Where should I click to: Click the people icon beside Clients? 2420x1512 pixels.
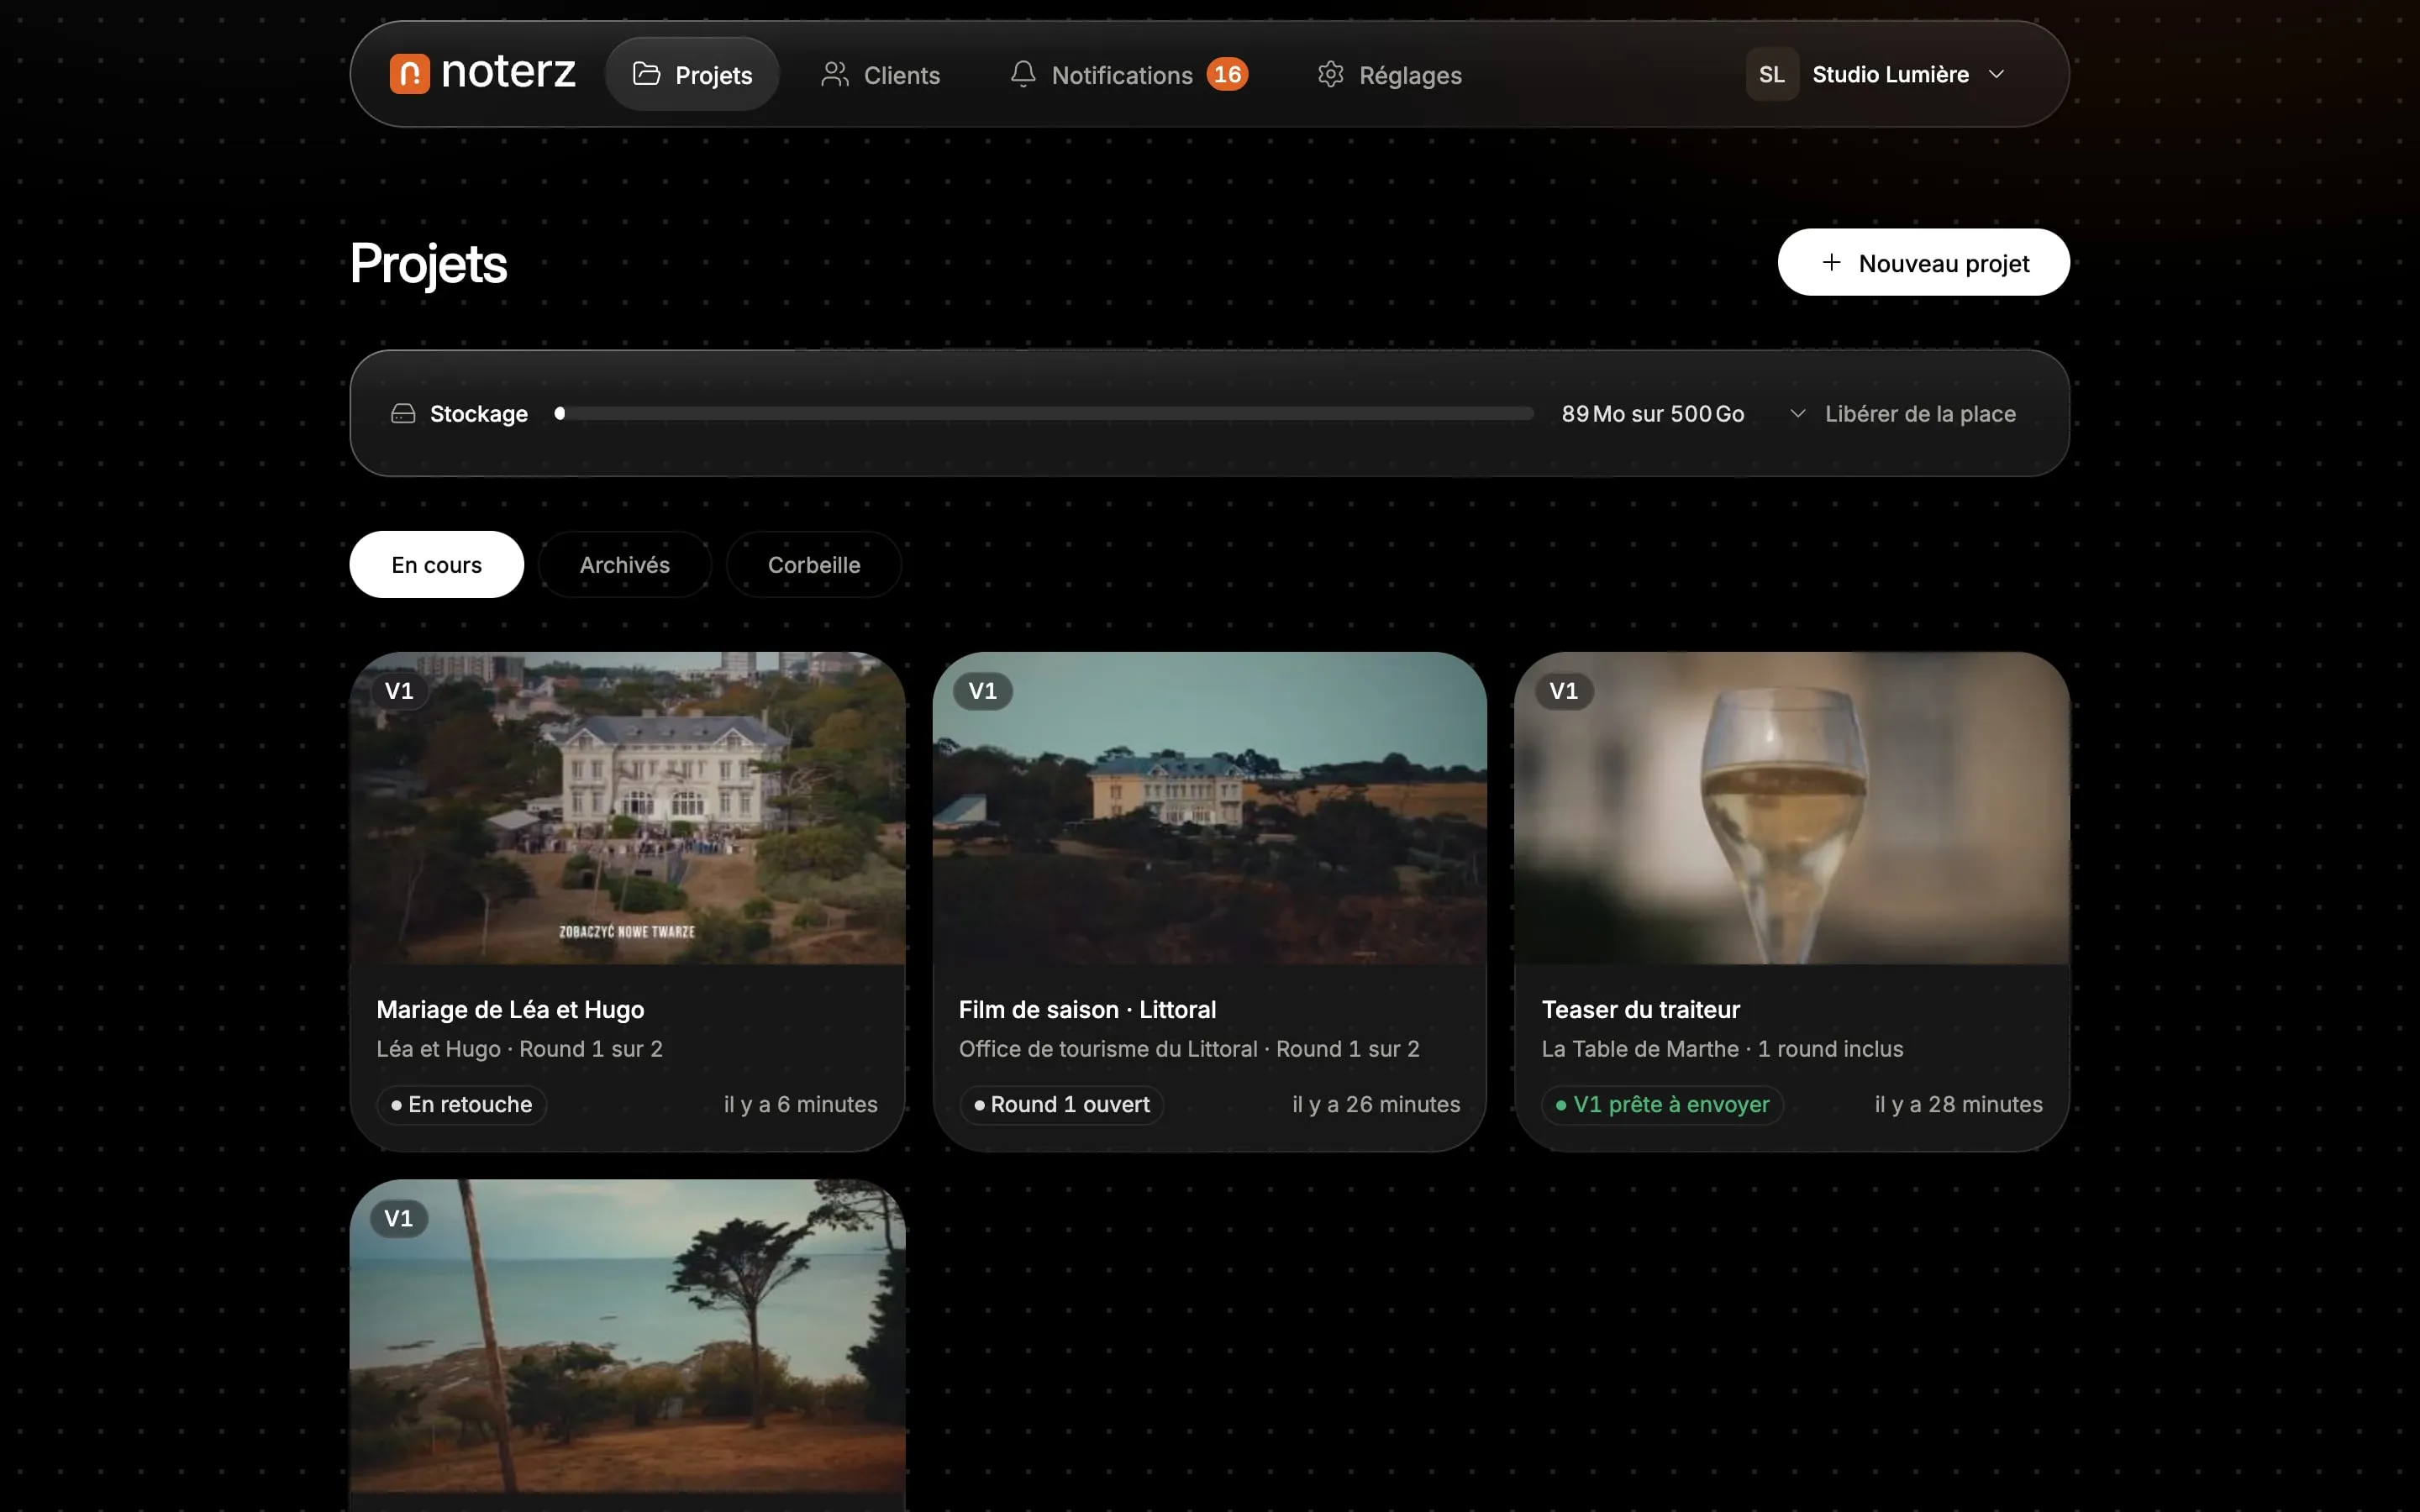[x=835, y=74]
